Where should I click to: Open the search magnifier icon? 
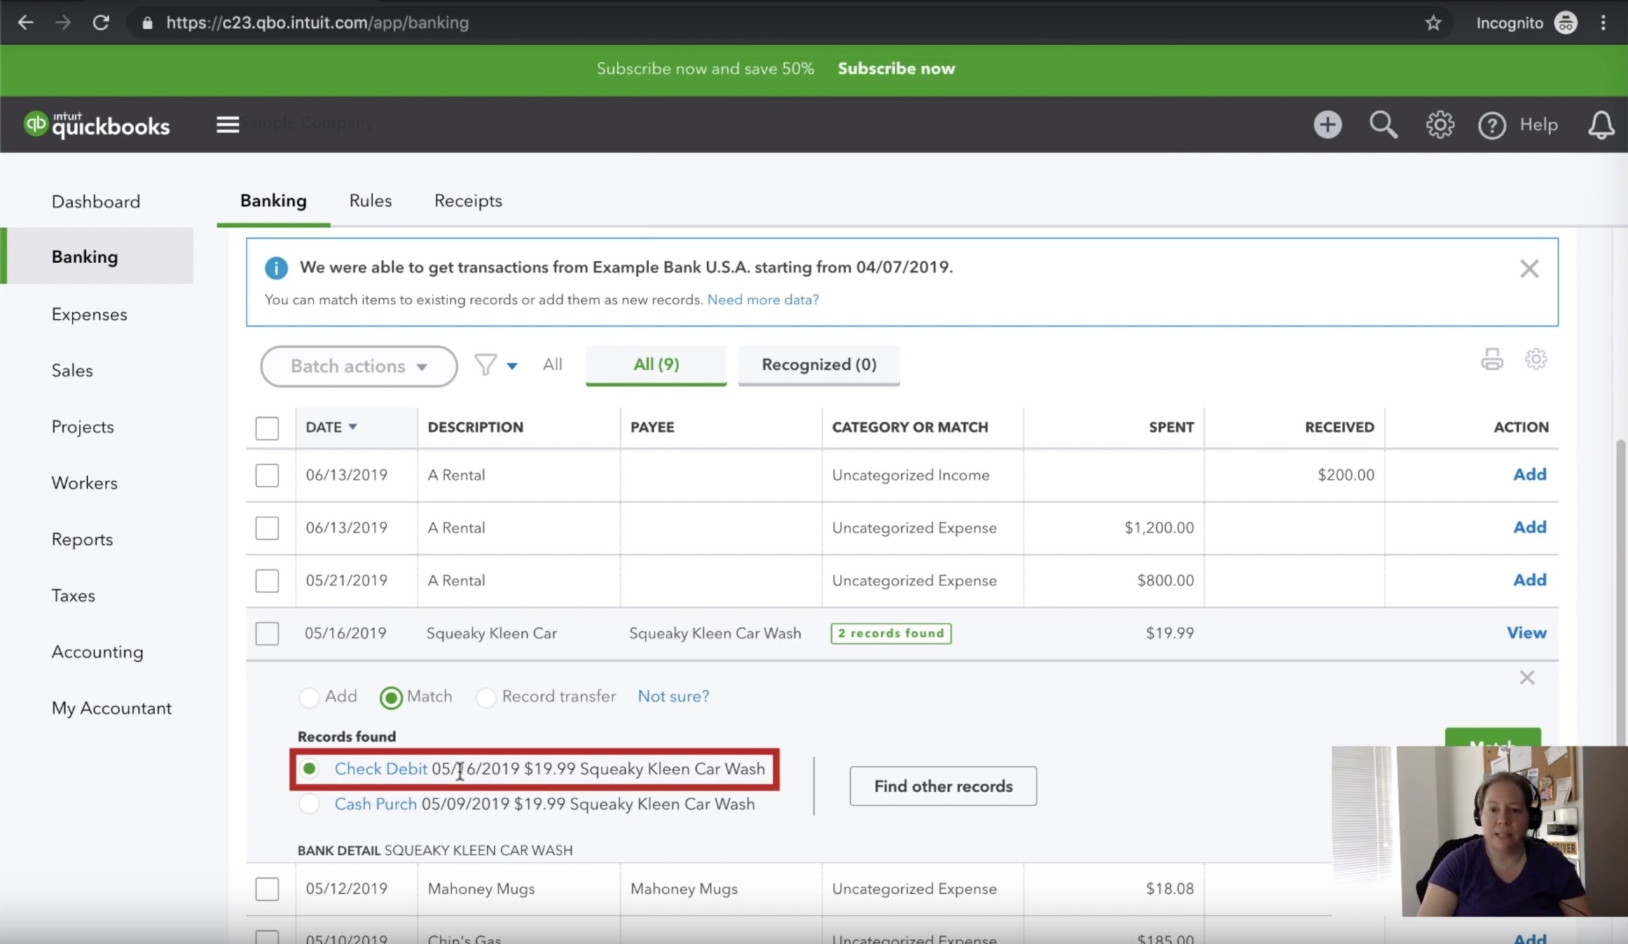point(1383,125)
